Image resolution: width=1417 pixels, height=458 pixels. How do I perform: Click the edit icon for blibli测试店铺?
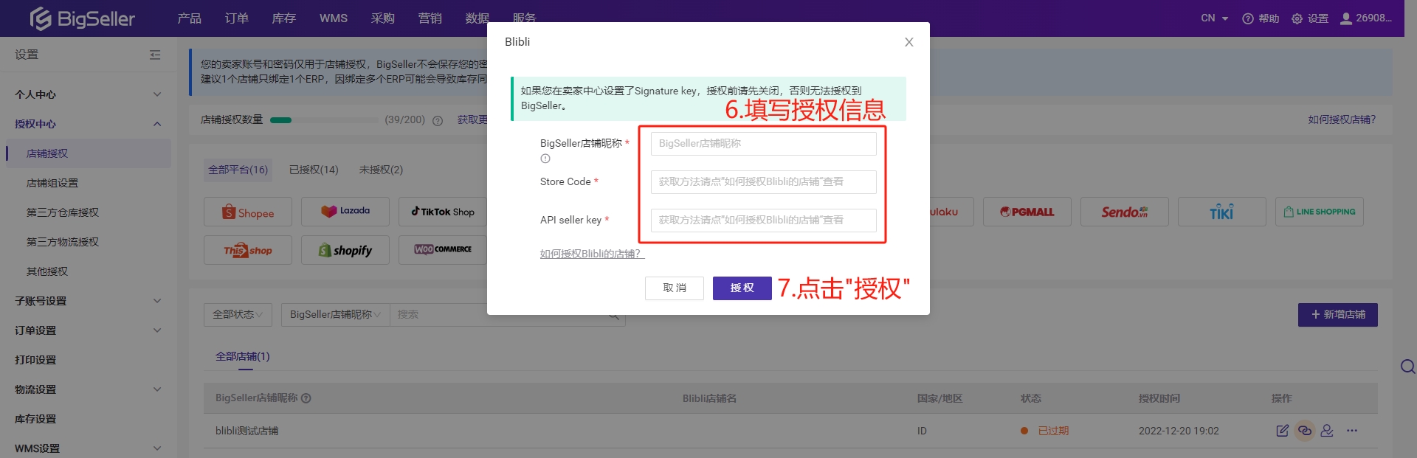tap(1283, 431)
